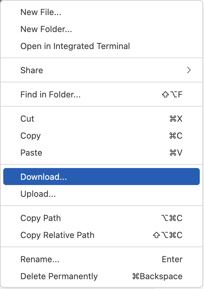Choose Paste from the menu
The image size is (204, 289).
click(101, 153)
